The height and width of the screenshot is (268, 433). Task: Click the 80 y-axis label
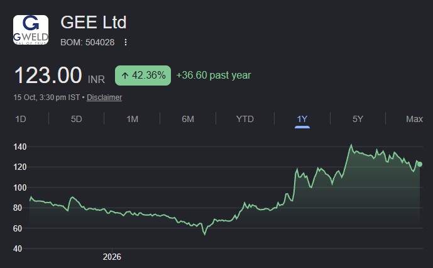[18, 208]
